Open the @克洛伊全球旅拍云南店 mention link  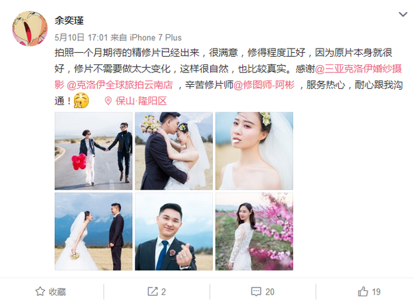click(x=120, y=85)
